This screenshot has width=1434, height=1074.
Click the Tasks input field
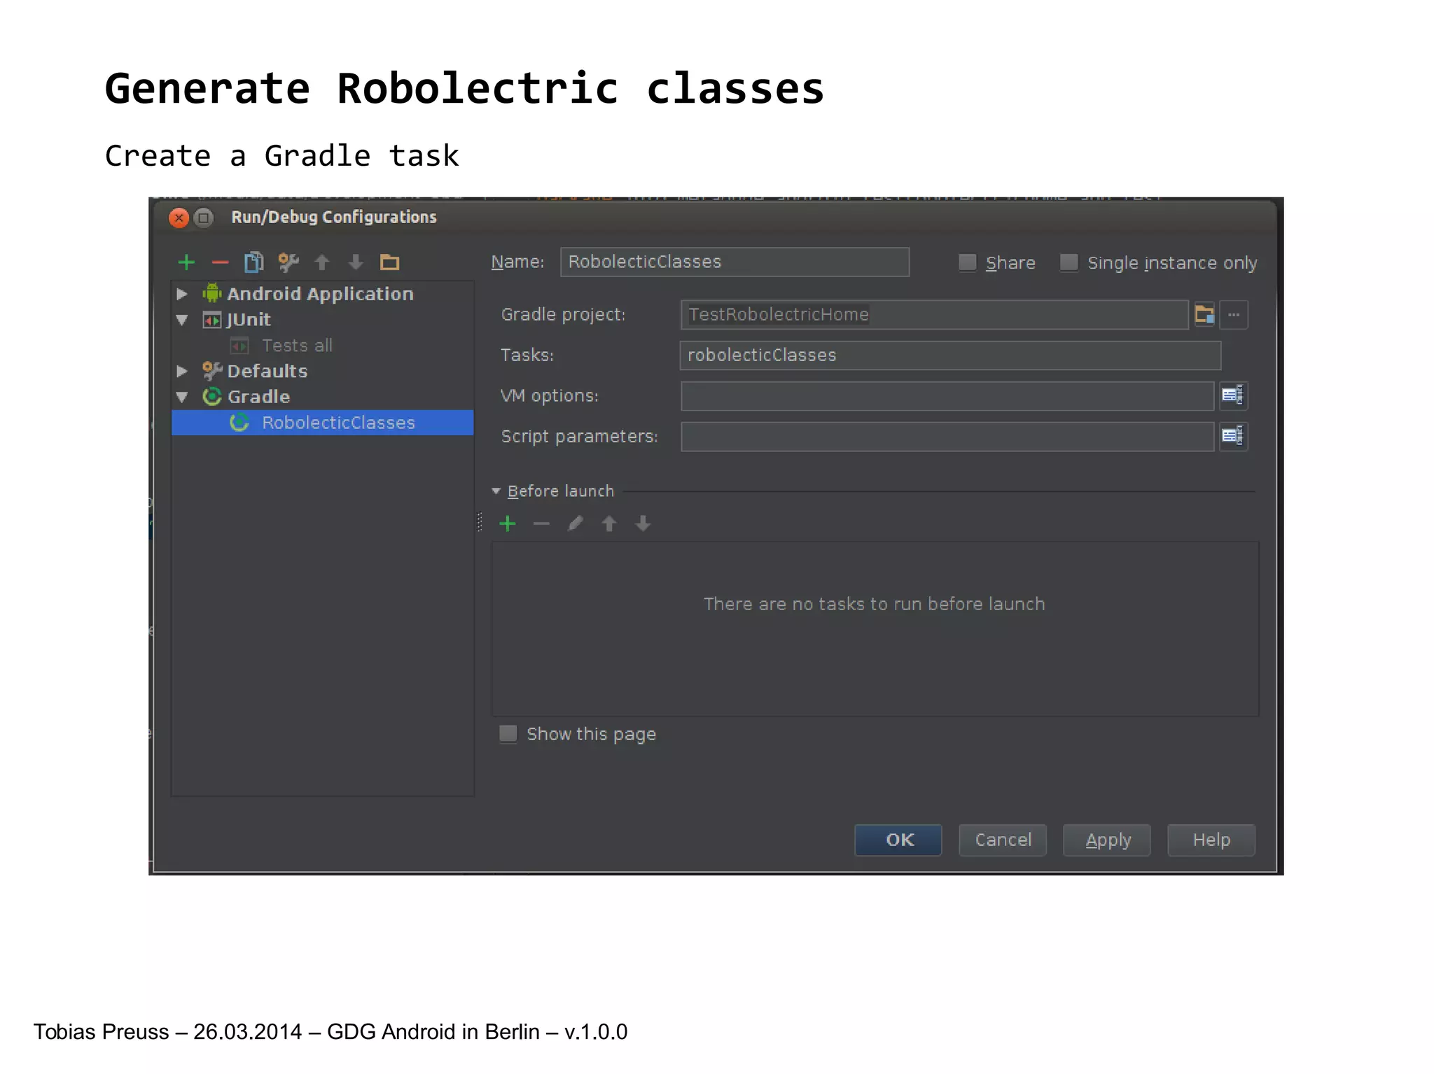point(950,355)
